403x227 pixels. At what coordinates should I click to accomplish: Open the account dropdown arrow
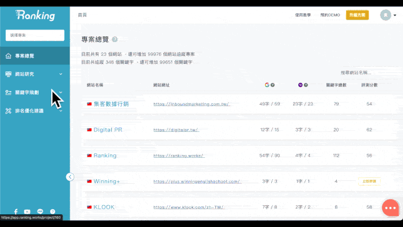coord(395,15)
